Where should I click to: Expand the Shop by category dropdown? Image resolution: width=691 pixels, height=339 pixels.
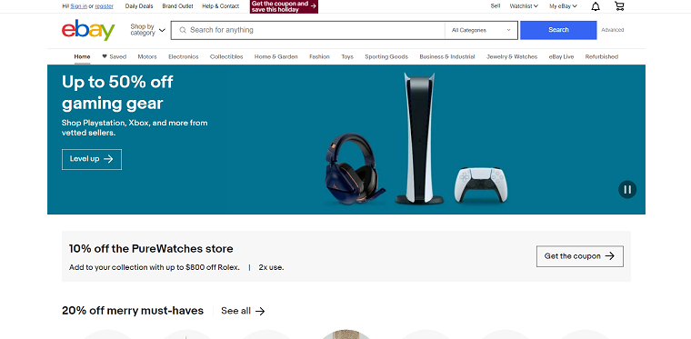click(x=147, y=30)
